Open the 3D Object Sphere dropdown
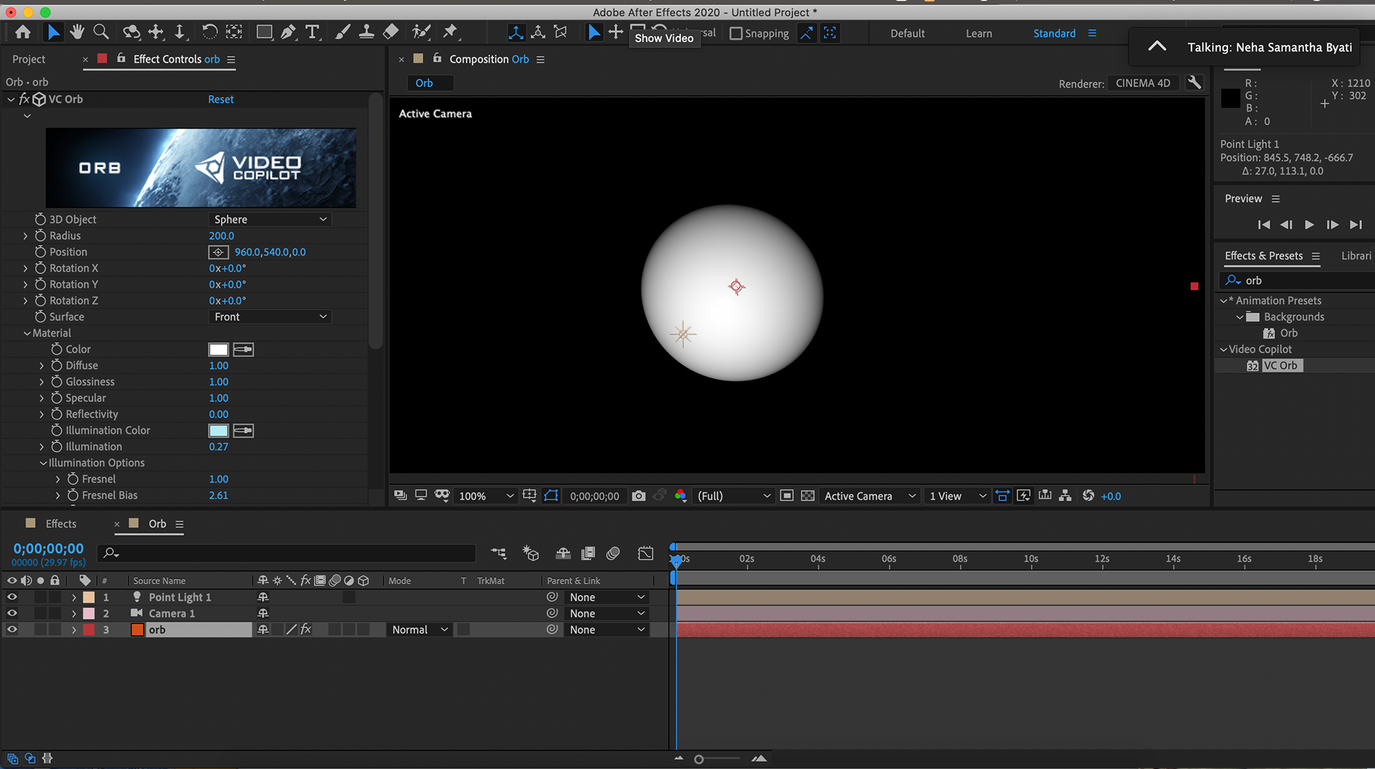Viewport: 1375px width, 769px height. coord(270,220)
